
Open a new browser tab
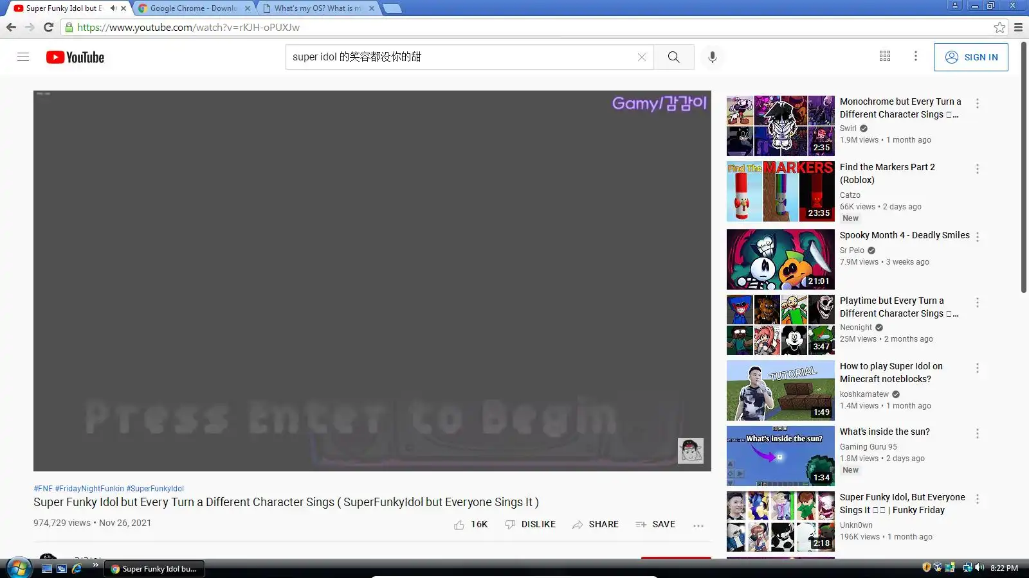392,8
